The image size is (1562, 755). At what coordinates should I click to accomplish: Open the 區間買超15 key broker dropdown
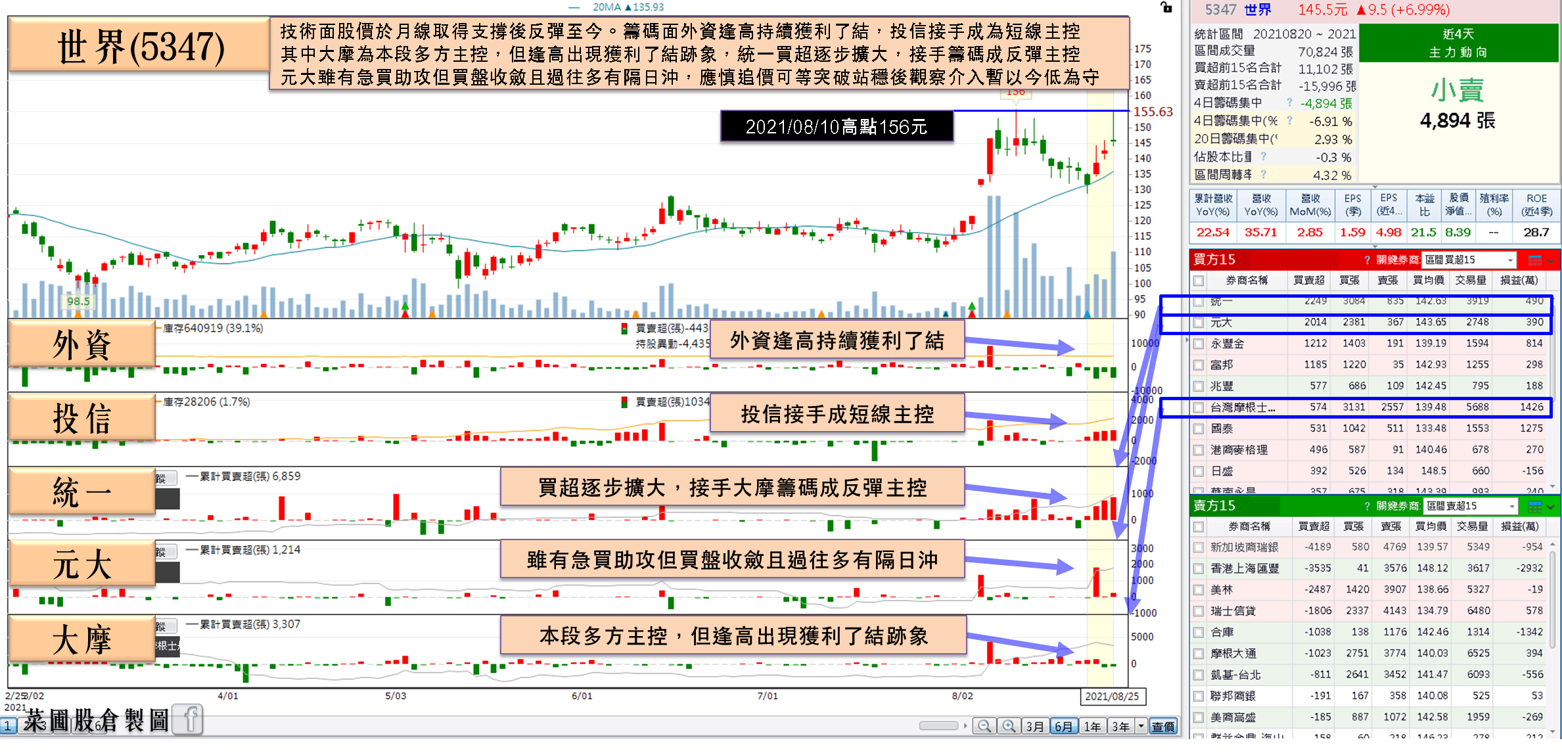(x=1469, y=260)
